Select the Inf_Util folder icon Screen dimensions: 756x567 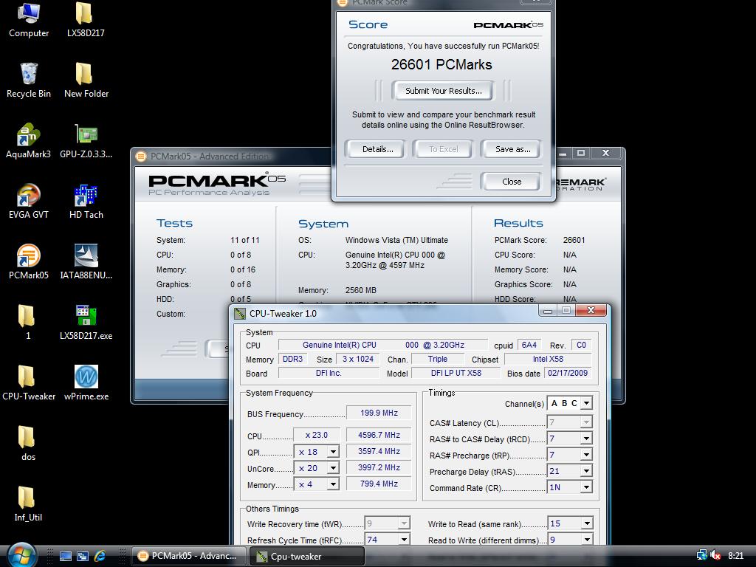27,504
